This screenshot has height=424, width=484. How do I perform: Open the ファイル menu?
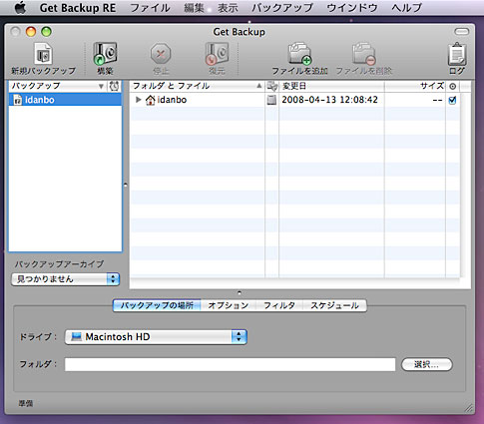(150, 8)
